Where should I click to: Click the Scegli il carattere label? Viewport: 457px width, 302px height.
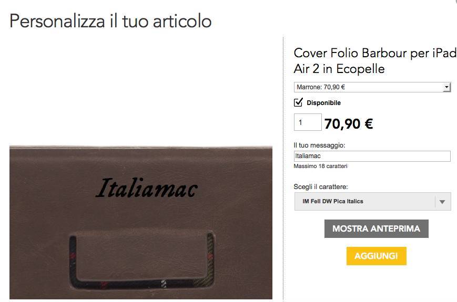coord(321,186)
